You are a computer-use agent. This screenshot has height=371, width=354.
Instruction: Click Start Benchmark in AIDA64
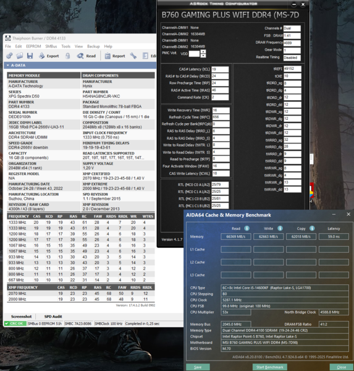[270, 367]
